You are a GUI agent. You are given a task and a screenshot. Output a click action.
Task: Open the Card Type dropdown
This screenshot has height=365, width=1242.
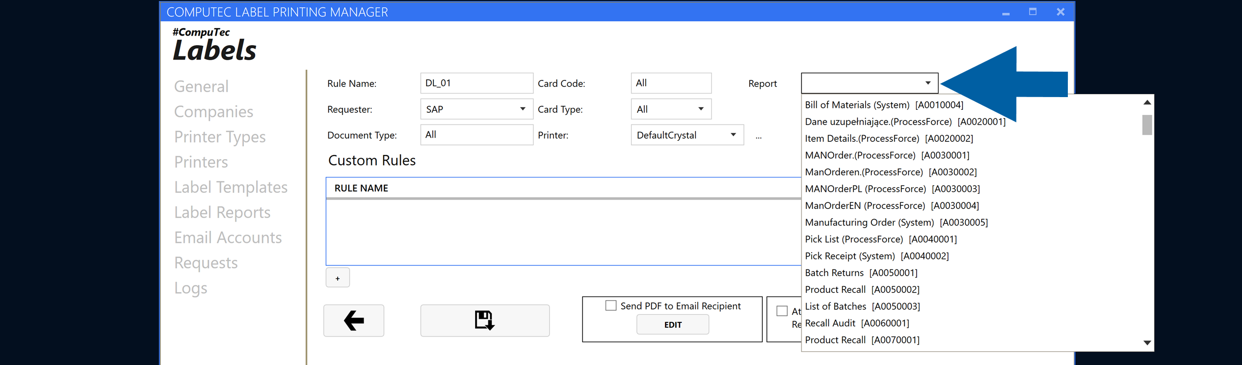point(671,109)
